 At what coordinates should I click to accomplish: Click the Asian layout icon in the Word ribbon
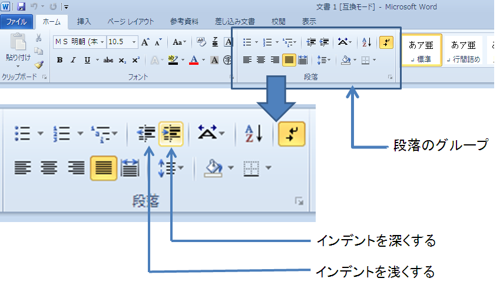pyautogui.click(x=343, y=42)
